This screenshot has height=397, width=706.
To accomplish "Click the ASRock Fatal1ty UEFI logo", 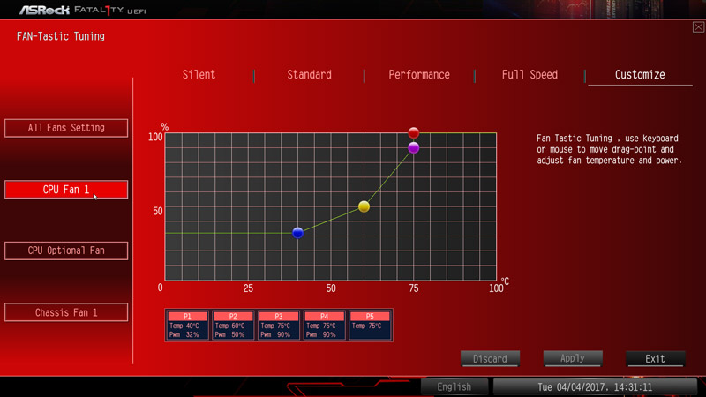I will coord(82,10).
